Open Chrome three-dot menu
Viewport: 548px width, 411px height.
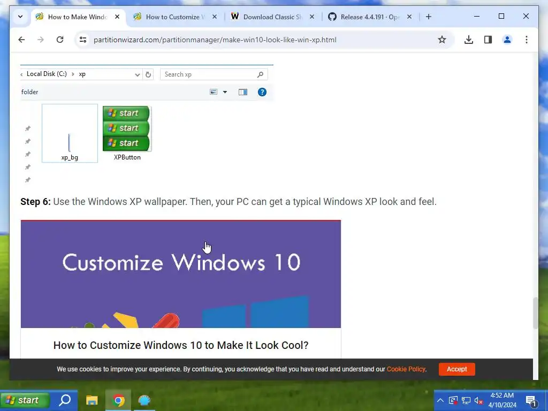coord(527,40)
